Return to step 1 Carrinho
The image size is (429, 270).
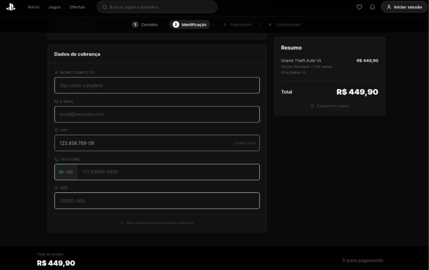coord(145,25)
